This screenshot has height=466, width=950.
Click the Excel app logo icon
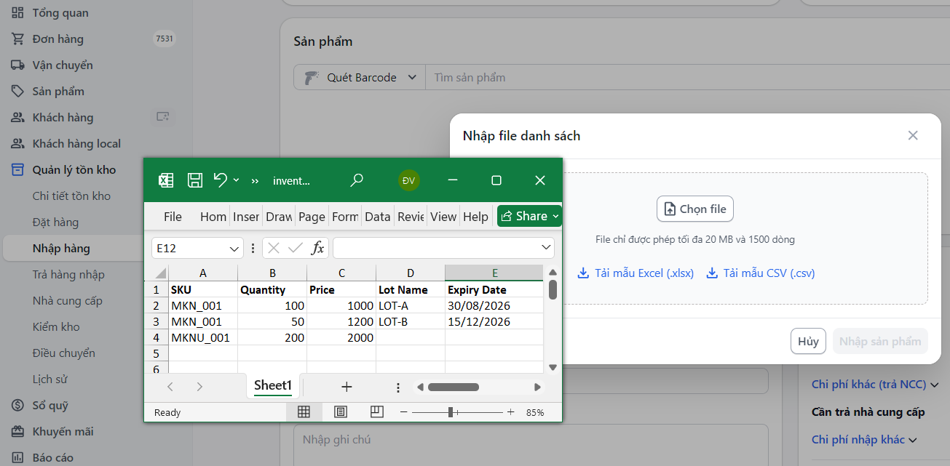(166, 180)
